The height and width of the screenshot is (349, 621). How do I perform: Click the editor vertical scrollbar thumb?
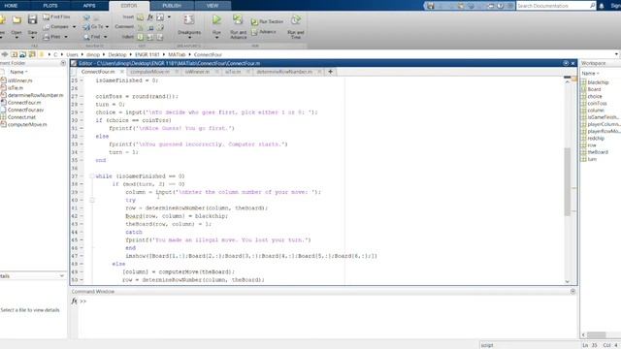point(567,181)
